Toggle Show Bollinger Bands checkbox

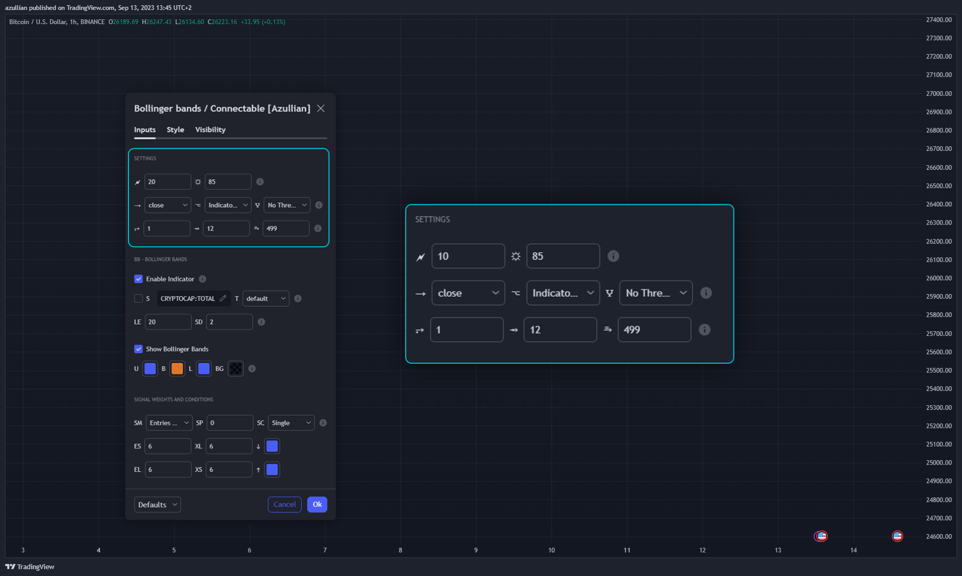138,349
